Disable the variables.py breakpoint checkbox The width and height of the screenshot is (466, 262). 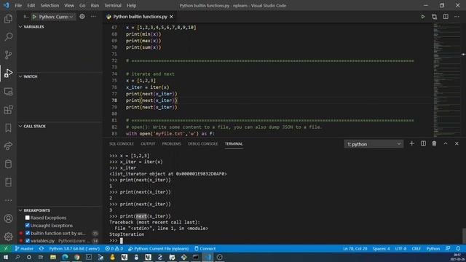(28, 241)
